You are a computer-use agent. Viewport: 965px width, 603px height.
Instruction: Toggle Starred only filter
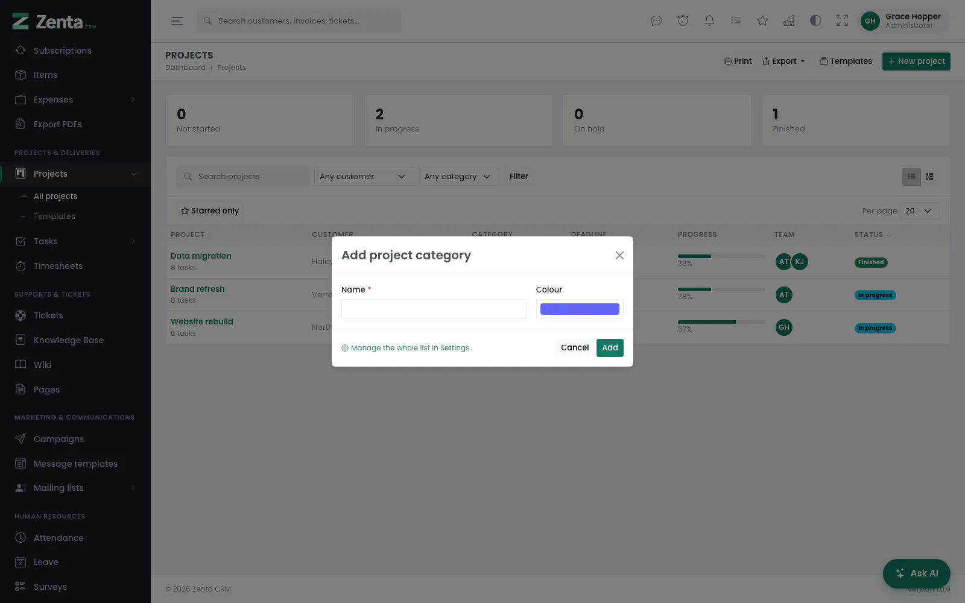coord(210,211)
